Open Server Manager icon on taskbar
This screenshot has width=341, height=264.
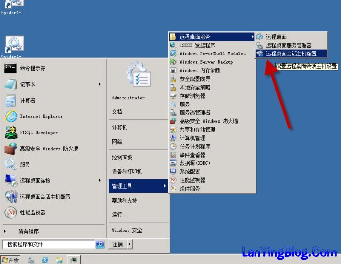click(x=31, y=260)
